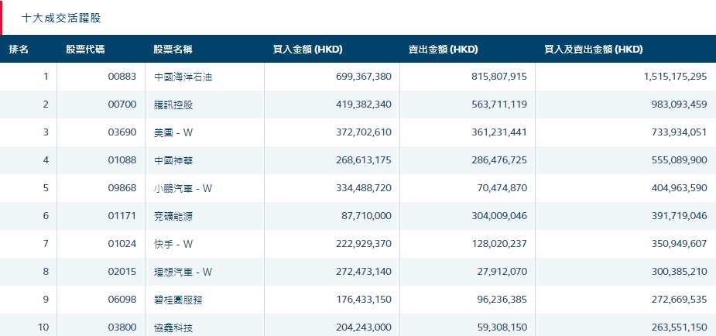Click the 賣出金額 (HKD) column header
The width and height of the screenshot is (716, 336).
443,50
